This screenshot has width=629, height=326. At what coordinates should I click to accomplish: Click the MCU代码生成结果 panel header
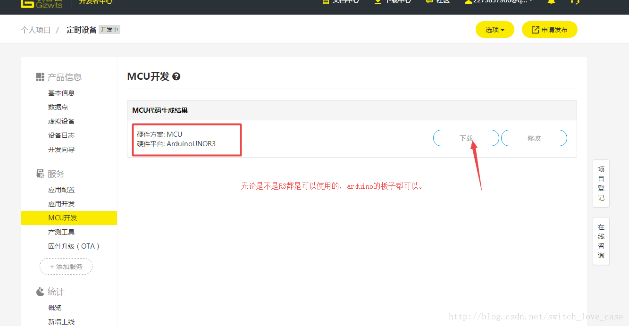coord(352,110)
